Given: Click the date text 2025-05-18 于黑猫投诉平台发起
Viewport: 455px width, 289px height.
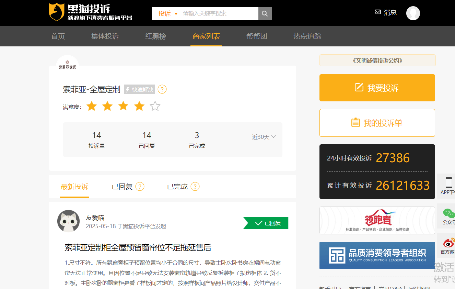Looking at the screenshot, I should pos(126,226).
